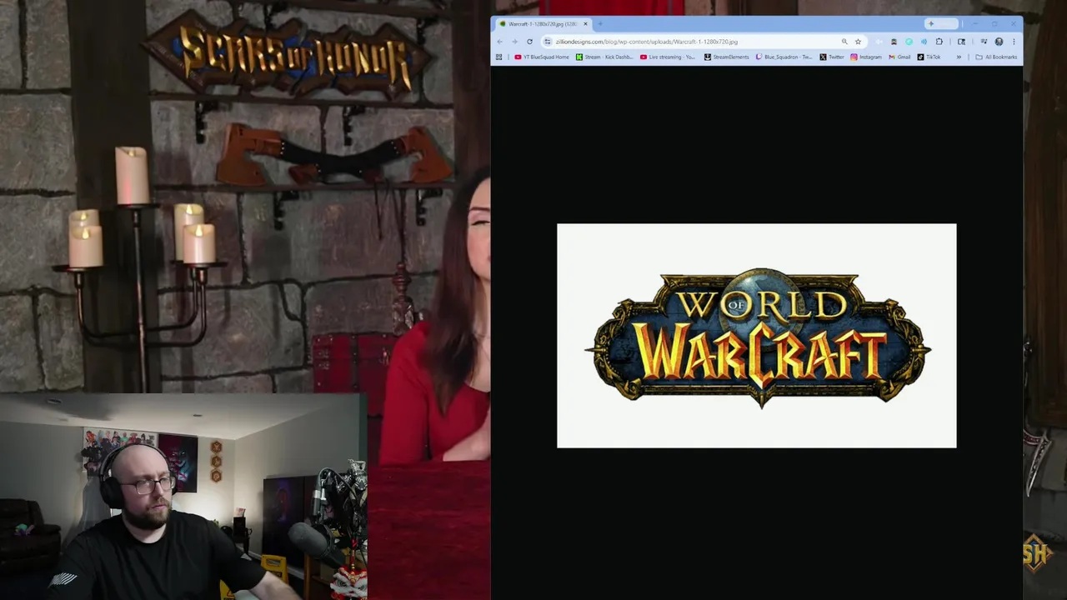Open Gmail bookmark
The height and width of the screenshot is (600, 1067).
point(899,57)
